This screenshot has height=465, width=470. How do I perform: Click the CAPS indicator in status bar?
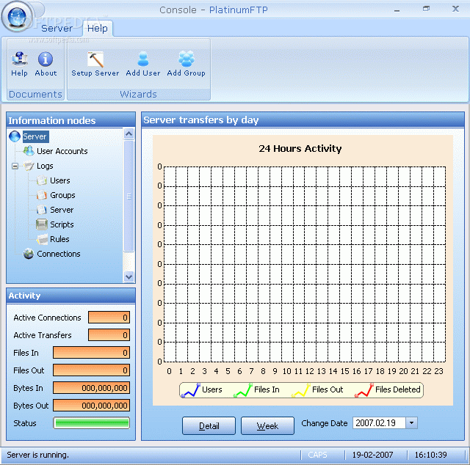[x=317, y=455]
